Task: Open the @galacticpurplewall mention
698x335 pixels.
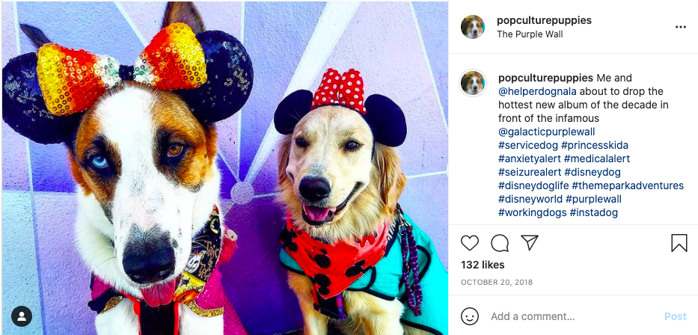Action: click(547, 132)
